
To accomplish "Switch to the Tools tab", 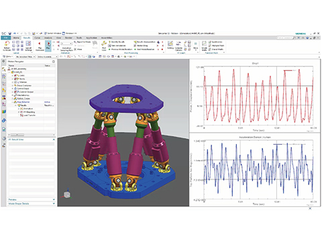I will 79,37.
